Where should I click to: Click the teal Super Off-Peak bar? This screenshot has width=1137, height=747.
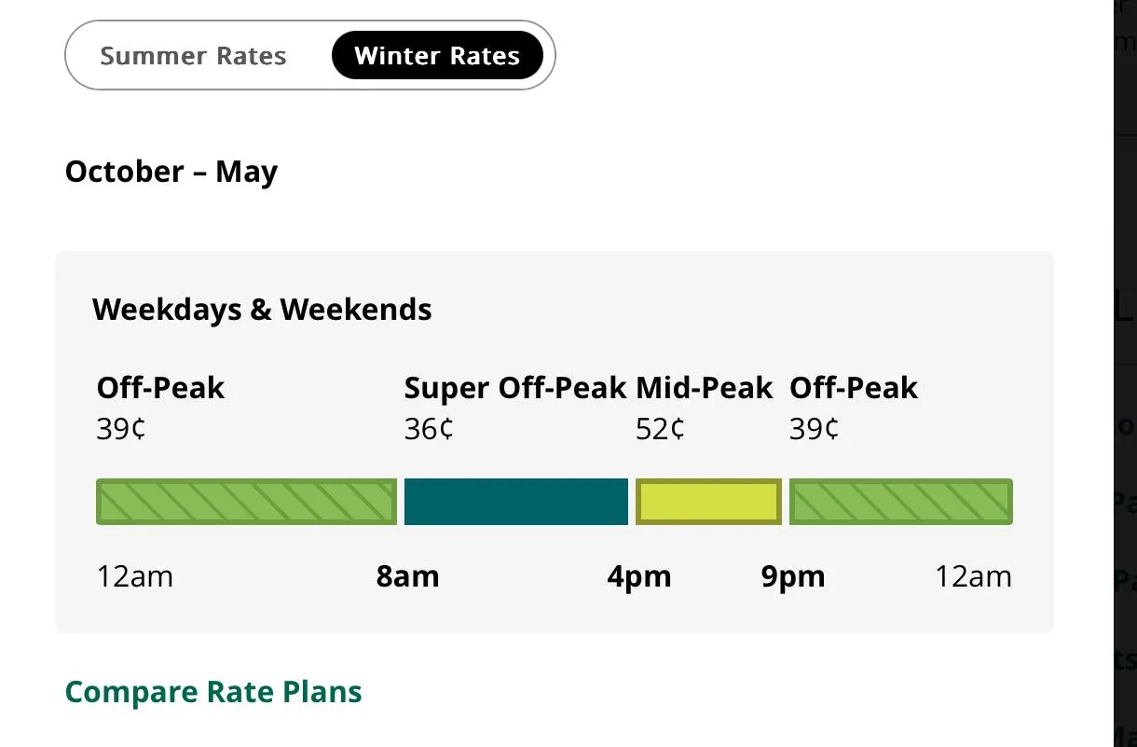pos(516,502)
